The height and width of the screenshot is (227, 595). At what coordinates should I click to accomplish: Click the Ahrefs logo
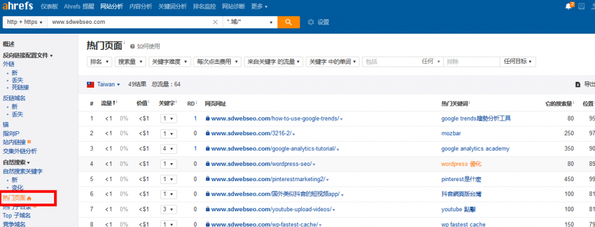coord(18,6)
